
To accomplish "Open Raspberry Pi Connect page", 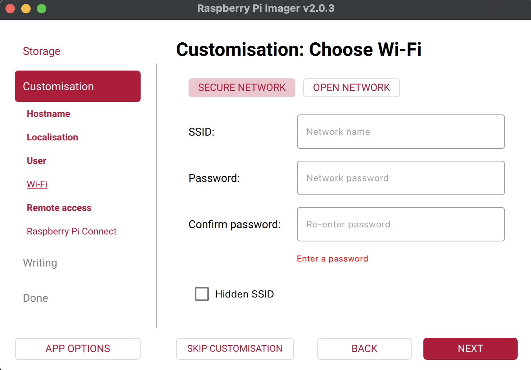I will click(71, 231).
